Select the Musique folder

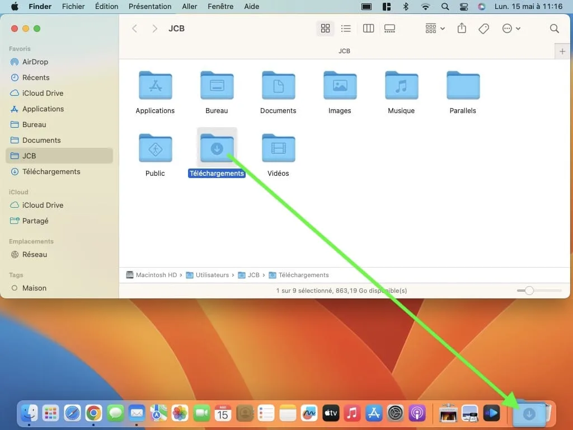click(401, 85)
